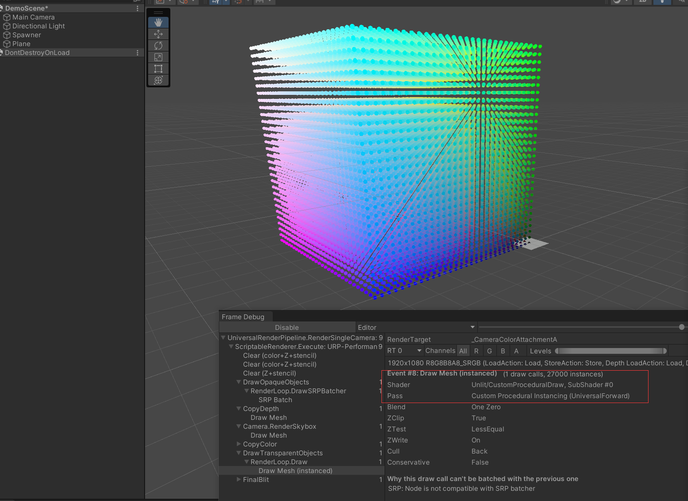Toggle scene lighting in the toolbar
This screenshot has height=501, width=688.
pos(662,2)
